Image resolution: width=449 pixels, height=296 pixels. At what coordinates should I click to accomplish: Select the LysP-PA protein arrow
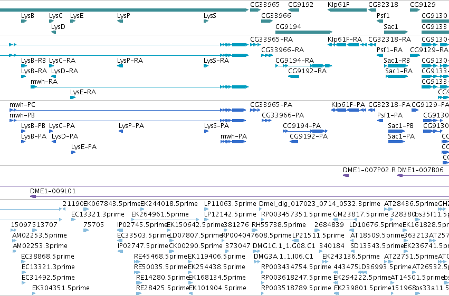[121, 131]
